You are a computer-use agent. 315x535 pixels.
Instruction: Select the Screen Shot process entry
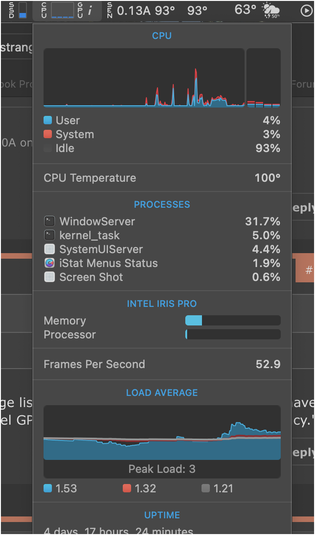click(x=91, y=277)
